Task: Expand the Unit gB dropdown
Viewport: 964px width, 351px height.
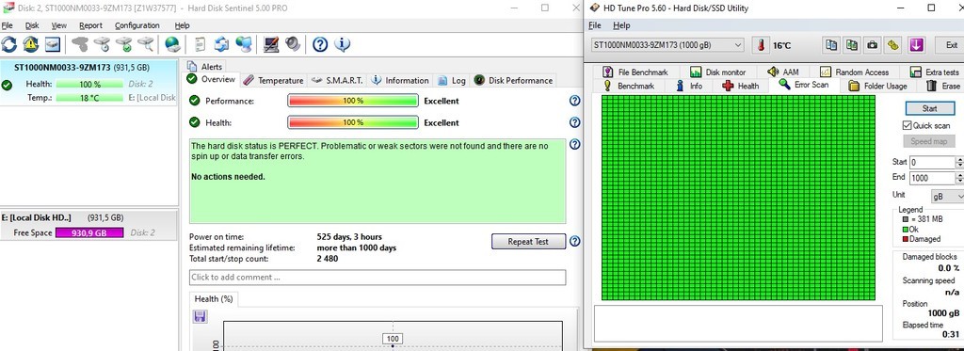Action: pos(946,196)
